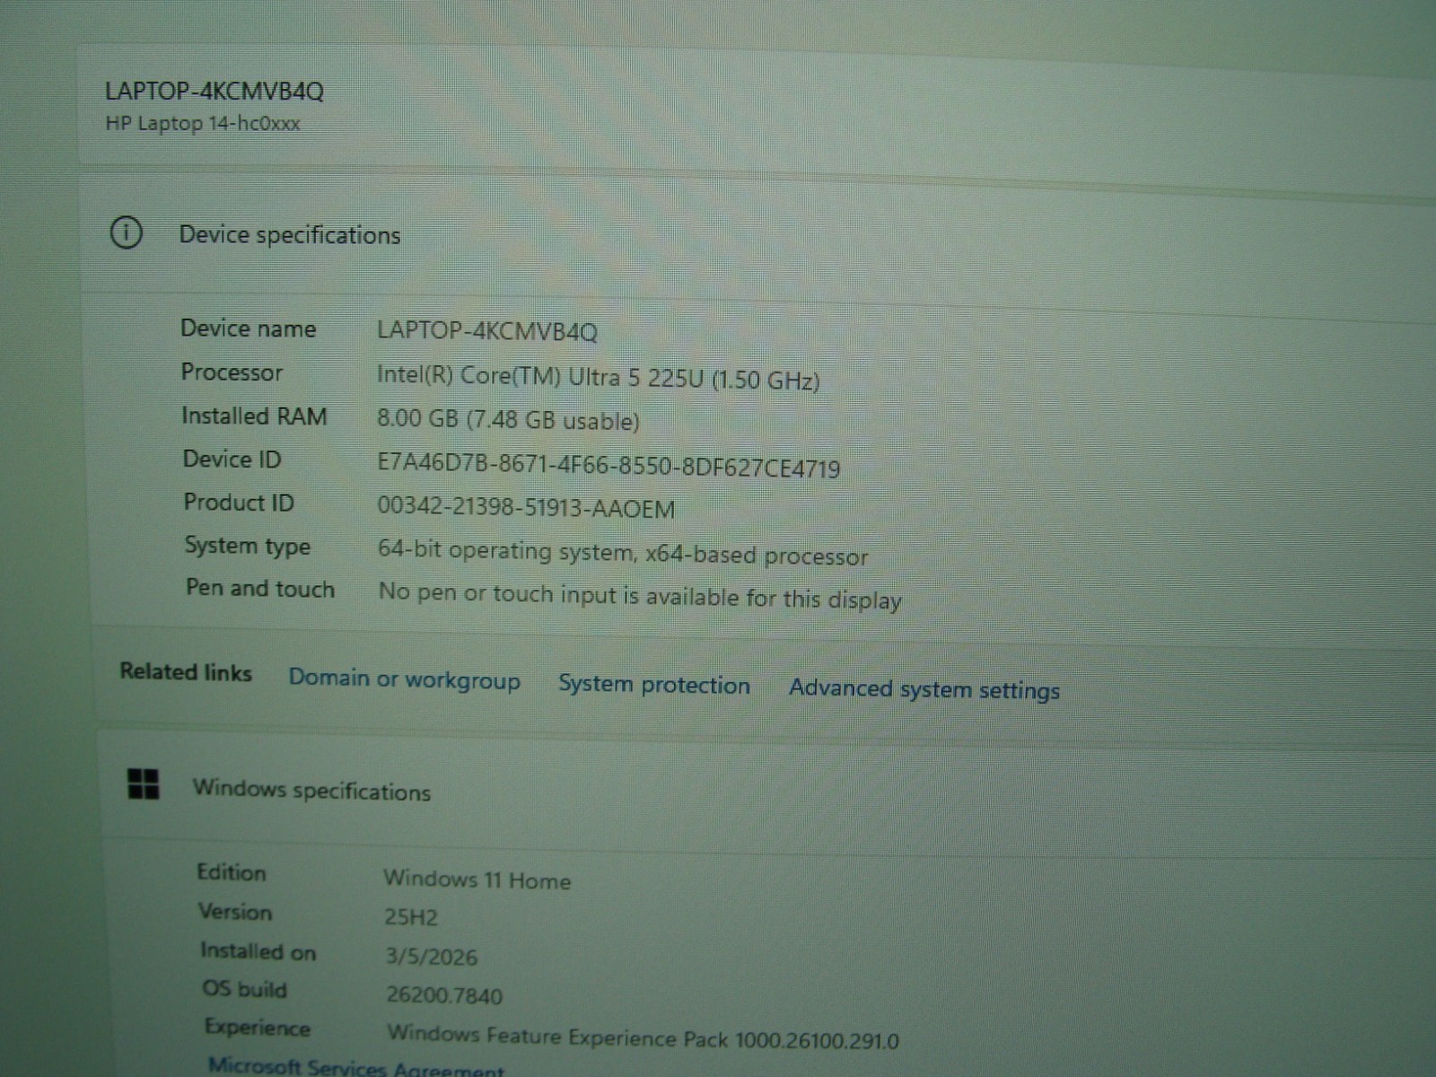Screen dimensions: 1436x1077
Task: Click the Device specifications info icon
Action: (126, 232)
